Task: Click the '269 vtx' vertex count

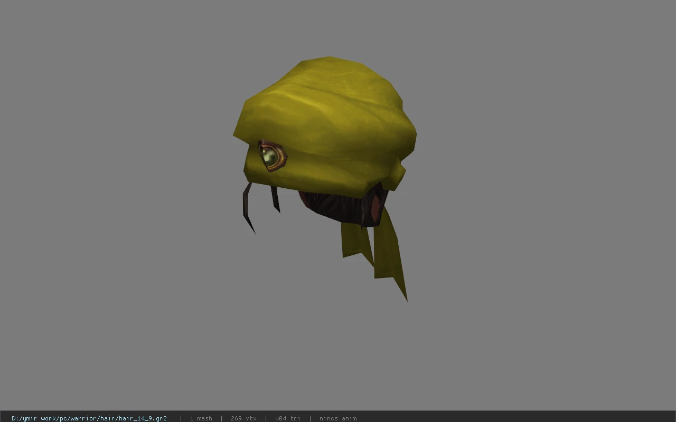Action: (243, 418)
